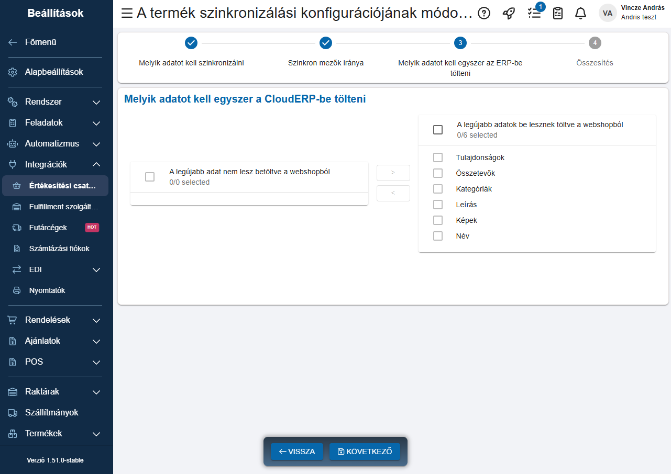Click the VA user avatar
Image resolution: width=671 pixels, height=474 pixels.
(x=608, y=13)
